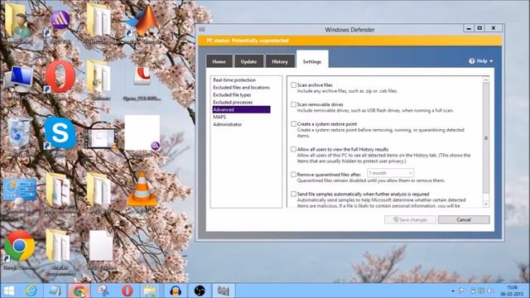
Task: Open the user profile folder desktop icon
Action: pyautogui.click(x=18, y=21)
